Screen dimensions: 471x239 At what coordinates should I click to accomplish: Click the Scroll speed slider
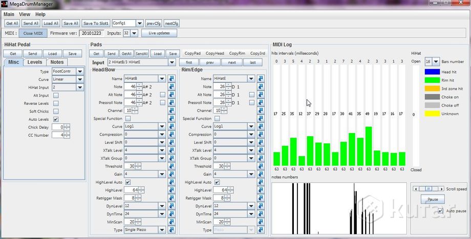429,189
